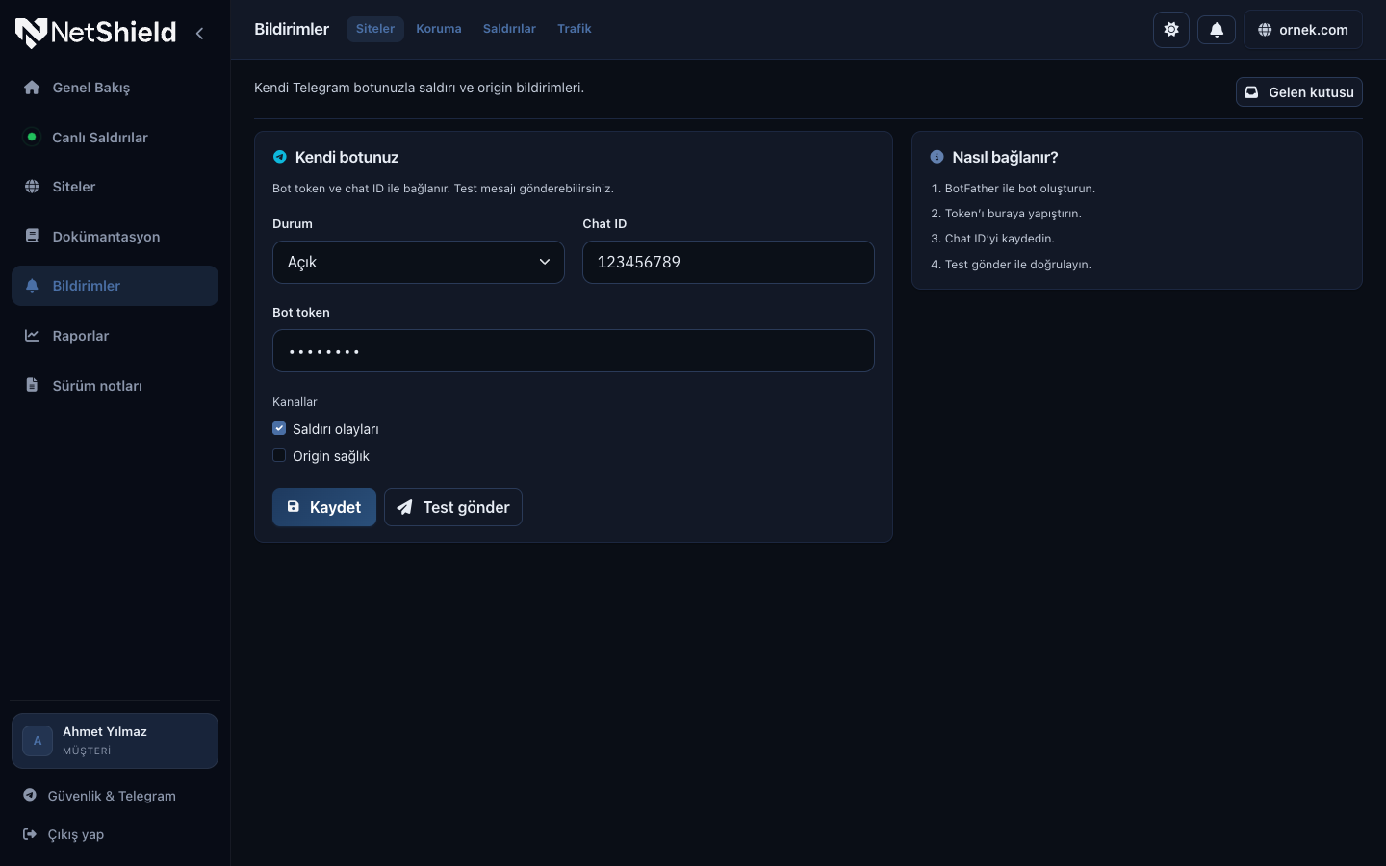Switch to the Koruma tab

pos(439,29)
